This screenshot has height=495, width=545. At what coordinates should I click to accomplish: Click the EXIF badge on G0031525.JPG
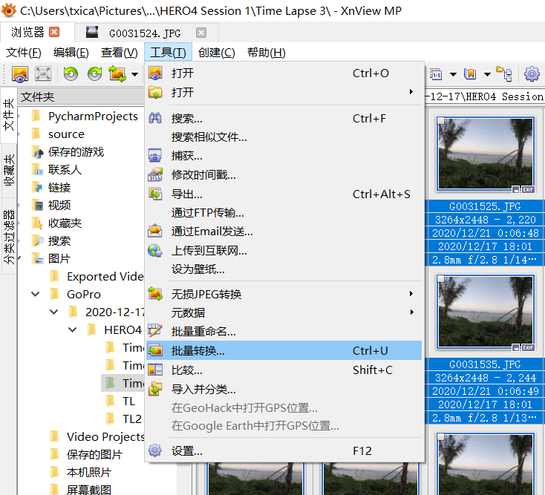528,189
